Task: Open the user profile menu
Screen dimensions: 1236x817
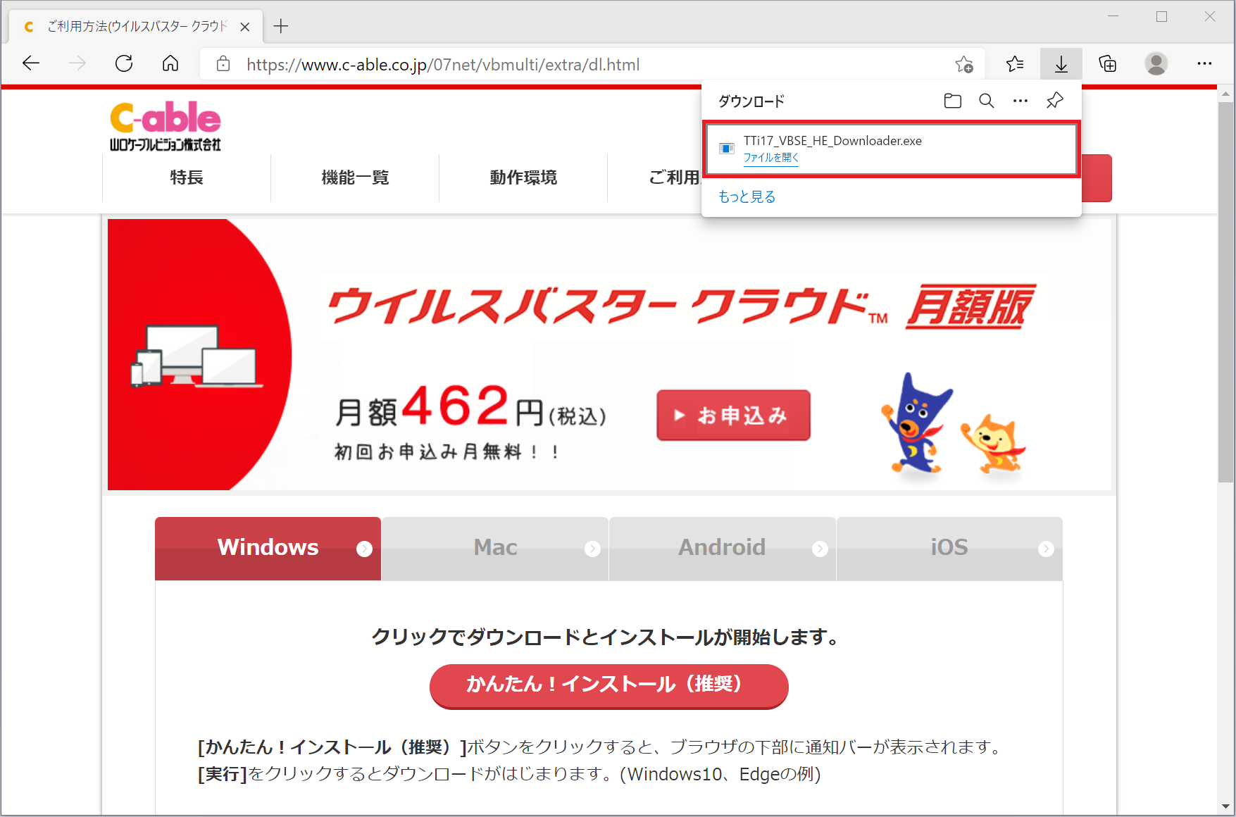Action: click(1156, 64)
